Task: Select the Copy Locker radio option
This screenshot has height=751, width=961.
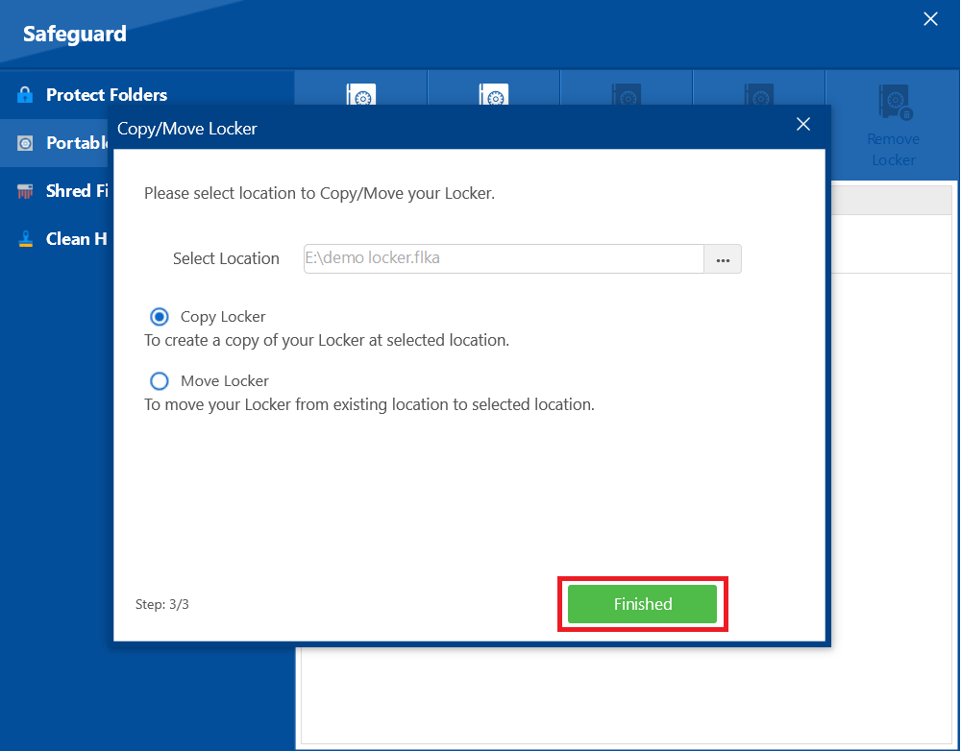Action: [160, 317]
